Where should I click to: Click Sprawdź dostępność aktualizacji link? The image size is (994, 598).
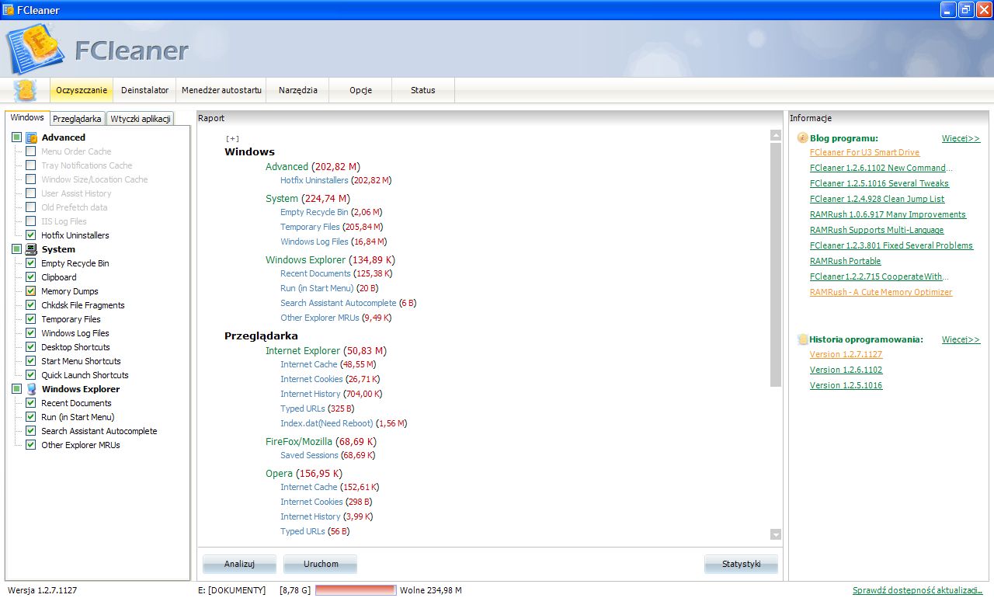(919, 590)
